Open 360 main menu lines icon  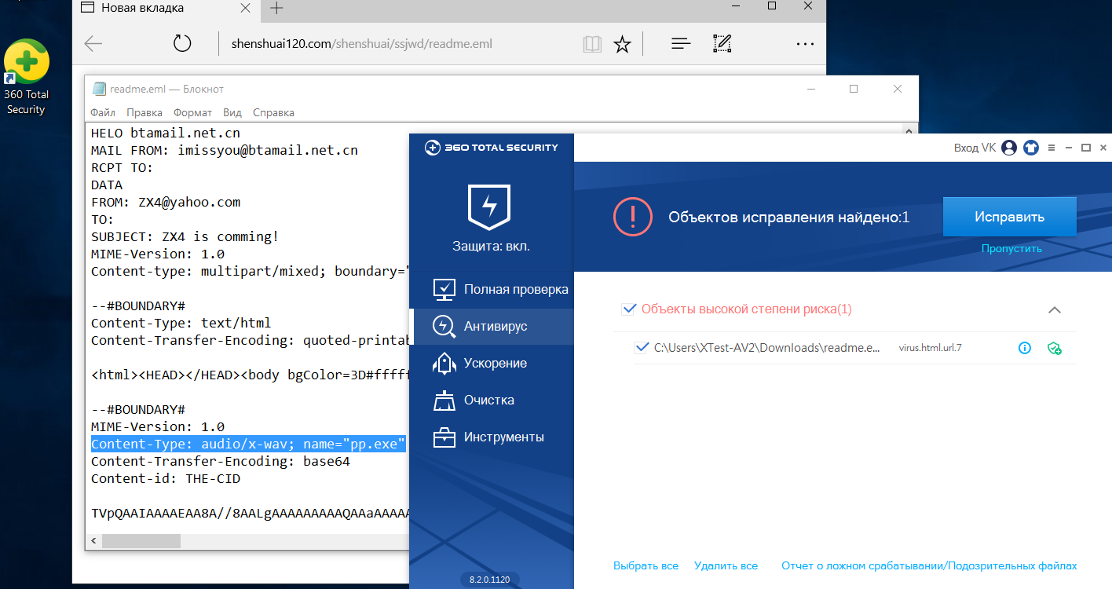pyautogui.click(x=1050, y=148)
